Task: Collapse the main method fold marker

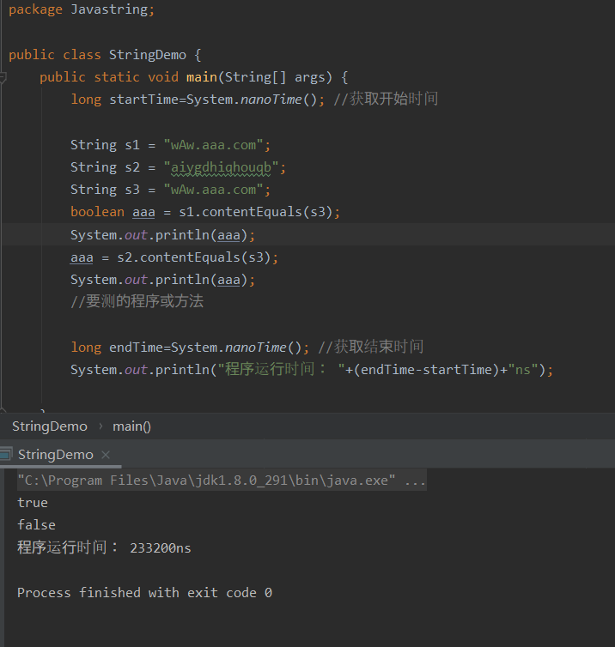Action: [3, 76]
